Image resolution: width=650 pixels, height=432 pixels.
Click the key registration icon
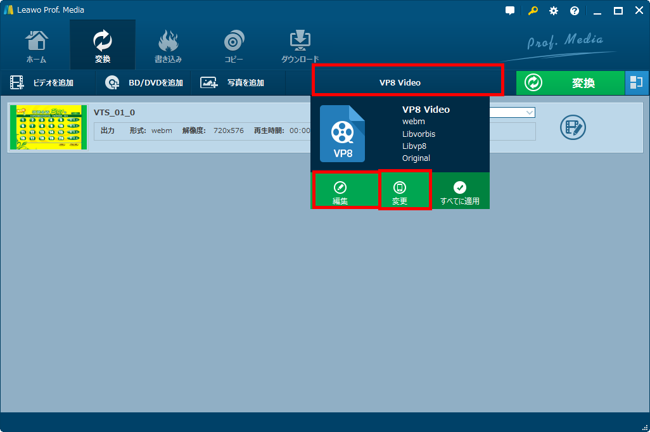533,11
